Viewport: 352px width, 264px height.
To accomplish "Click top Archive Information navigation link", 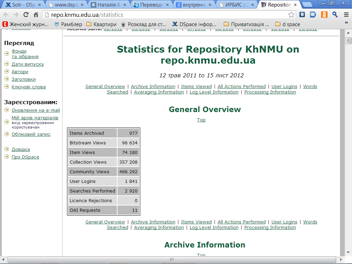I will click(153, 87).
